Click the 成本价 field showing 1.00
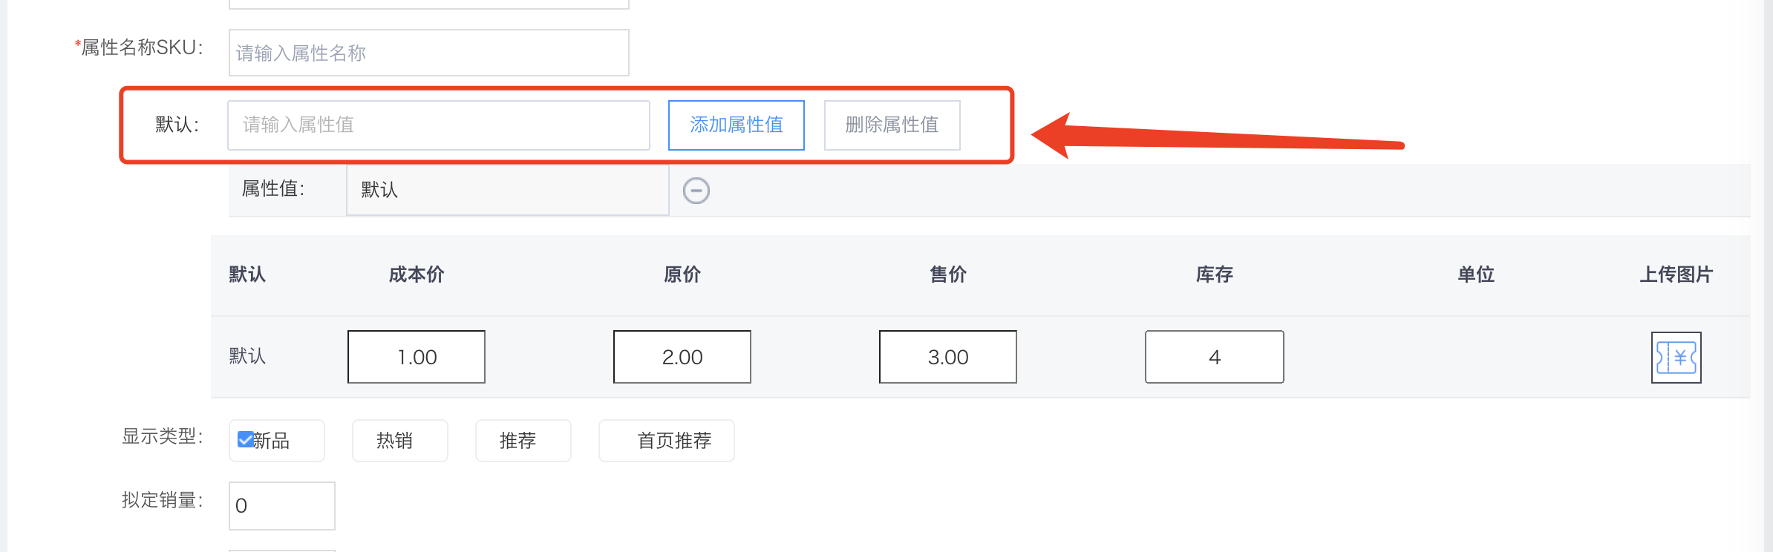1773x552 pixels. click(417, 357)
